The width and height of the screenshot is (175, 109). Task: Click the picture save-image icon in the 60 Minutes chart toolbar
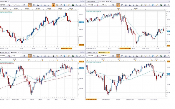click(161, 56)
